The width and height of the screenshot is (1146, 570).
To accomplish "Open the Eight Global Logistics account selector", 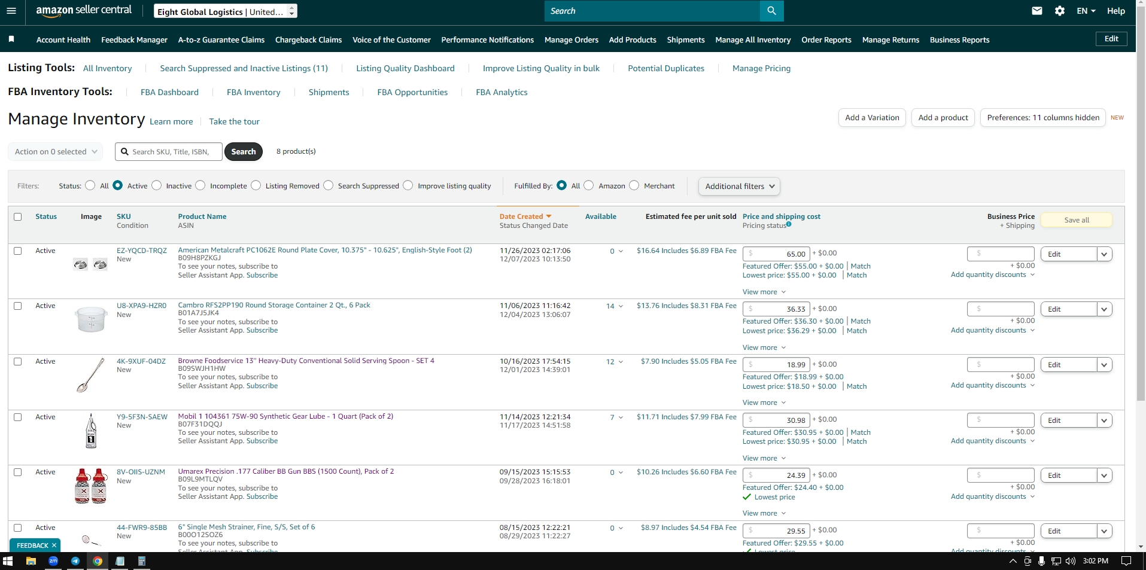I will click(x=226, y=11).
